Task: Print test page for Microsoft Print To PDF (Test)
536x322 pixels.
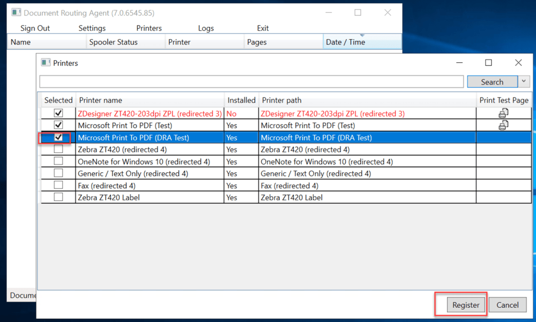Action: point(503,125)
